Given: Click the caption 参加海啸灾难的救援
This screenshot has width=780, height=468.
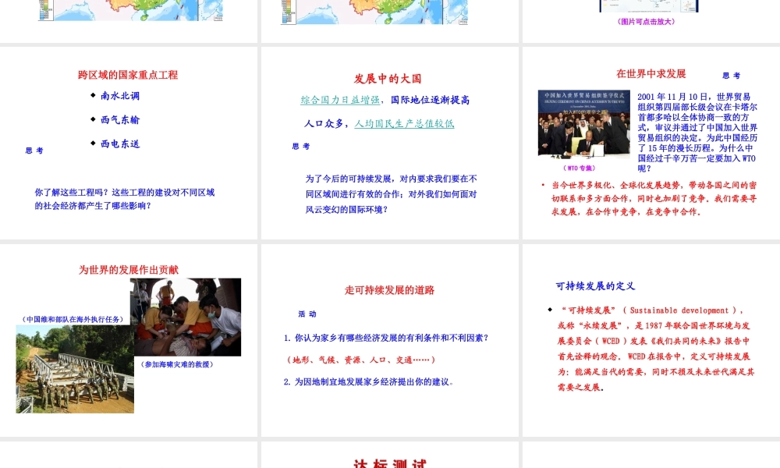Looking at the screenshot, I should pyautogui.click(x=177, y=364).
